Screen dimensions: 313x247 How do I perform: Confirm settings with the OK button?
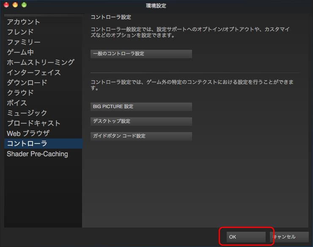click(246, 237)
